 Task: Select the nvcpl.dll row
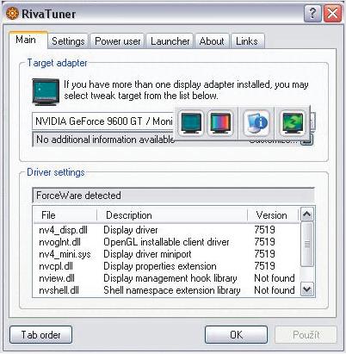pyautogui.click(x=166, y=266)
